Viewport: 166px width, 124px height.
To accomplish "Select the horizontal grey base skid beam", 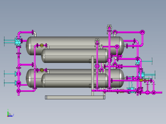I will pos(75,97).
